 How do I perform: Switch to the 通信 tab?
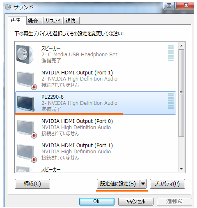[71, 21]
